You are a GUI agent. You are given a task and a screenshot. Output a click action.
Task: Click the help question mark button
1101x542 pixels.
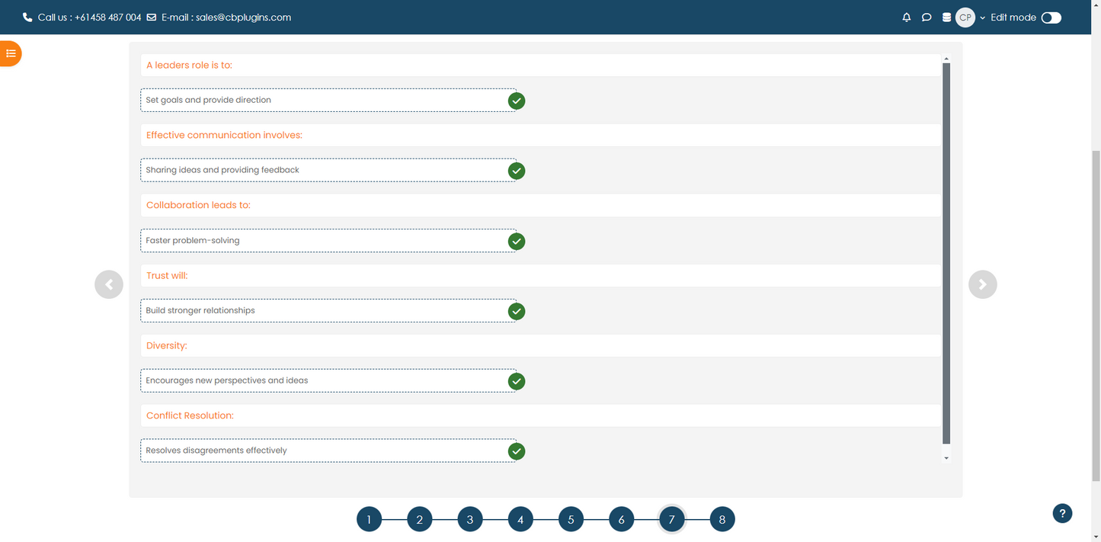[x=1062, y=513]
